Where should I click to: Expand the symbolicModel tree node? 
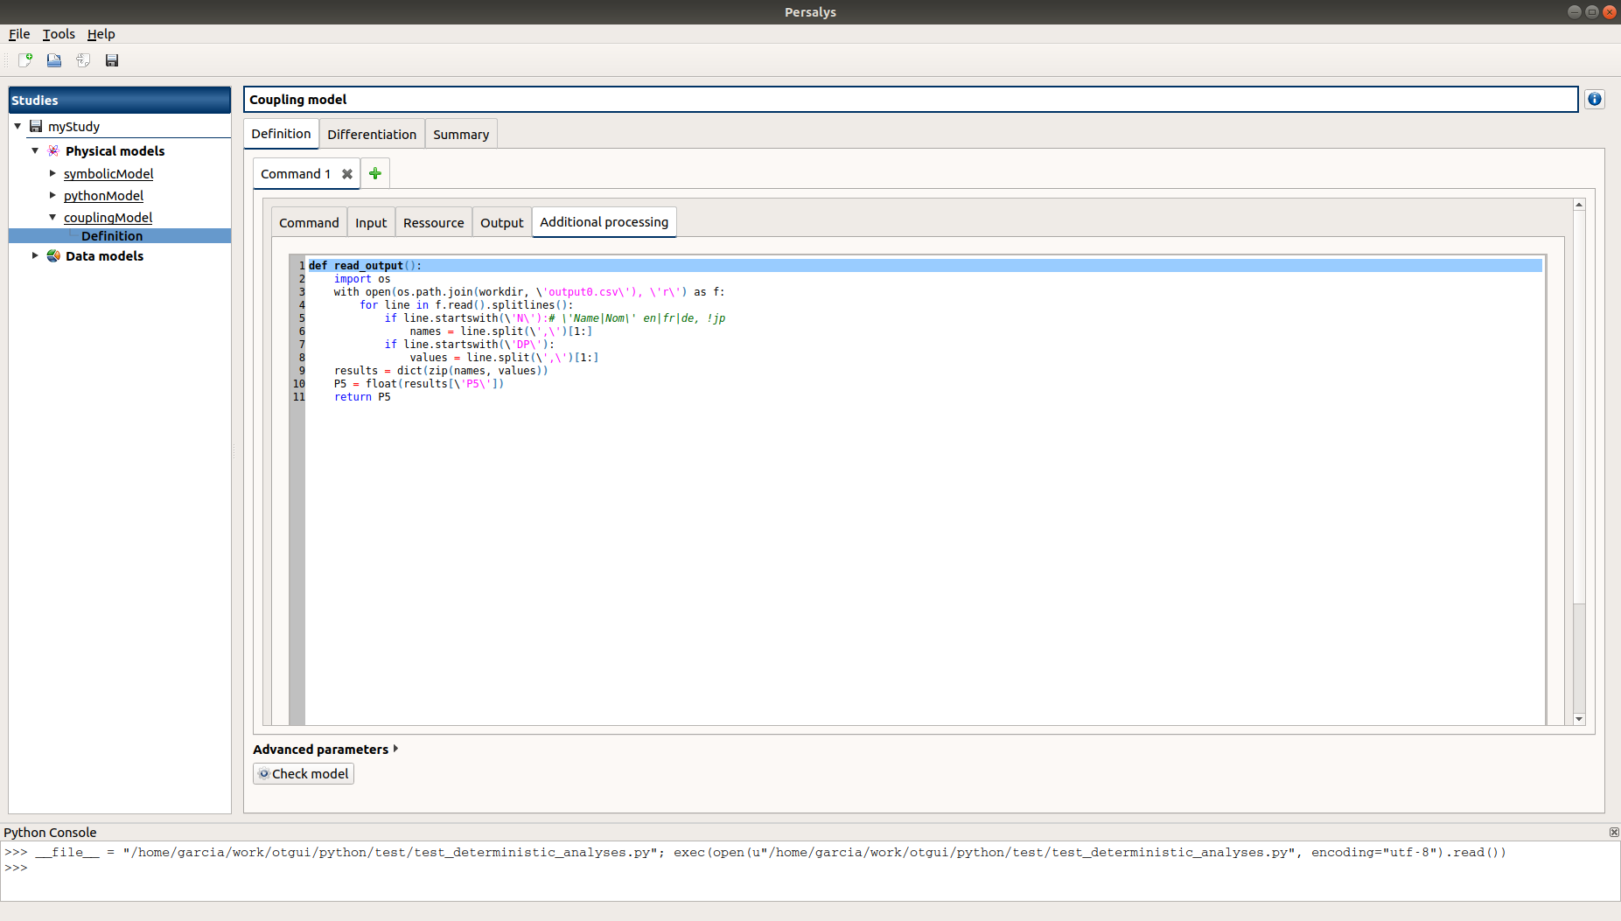[x=52, y=173]
